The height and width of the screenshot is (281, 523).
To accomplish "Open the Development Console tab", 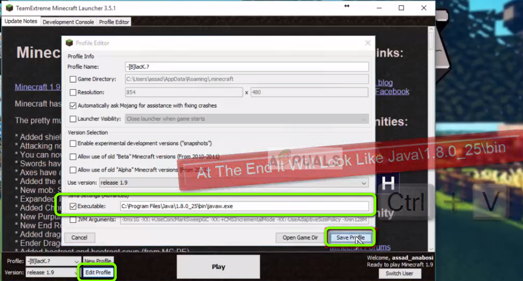I will pyautogui.click(x=68, y=22).
